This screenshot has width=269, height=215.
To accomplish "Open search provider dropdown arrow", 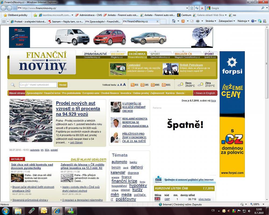I will point(266,8).
